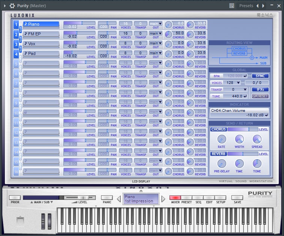Click the GM RESET button

click(x=260, y=96)
